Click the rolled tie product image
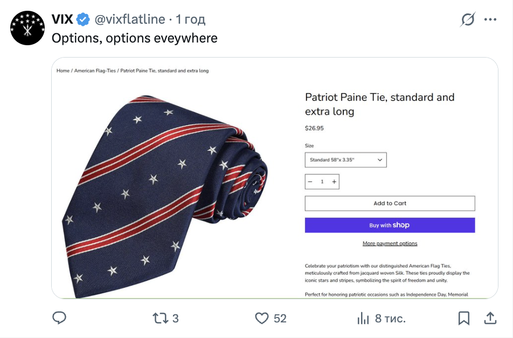This screenshot has width=513, height=338. (x=167, y=188)
